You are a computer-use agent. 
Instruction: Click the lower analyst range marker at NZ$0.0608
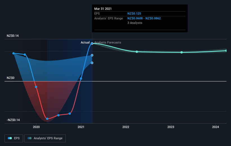click(92, 63)
